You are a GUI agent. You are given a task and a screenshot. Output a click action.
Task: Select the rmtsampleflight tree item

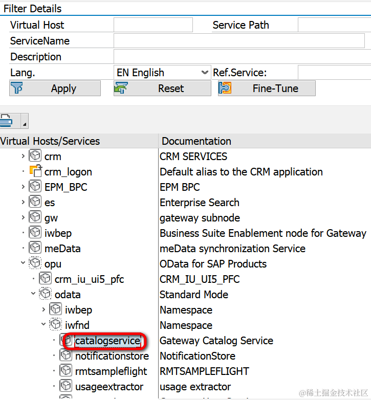(111, 371)
